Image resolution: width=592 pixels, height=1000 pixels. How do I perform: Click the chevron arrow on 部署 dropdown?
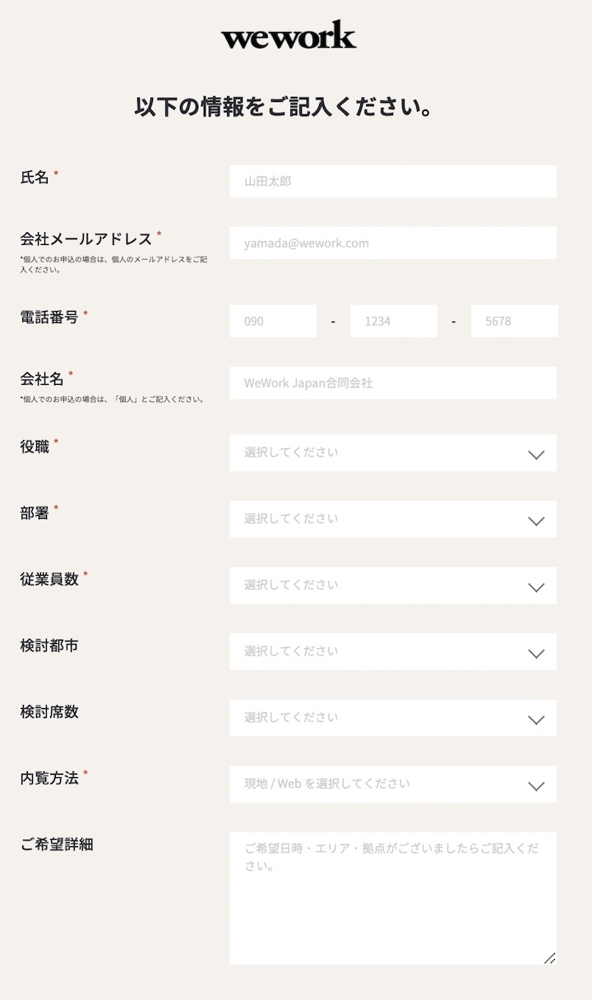point(536,520)
